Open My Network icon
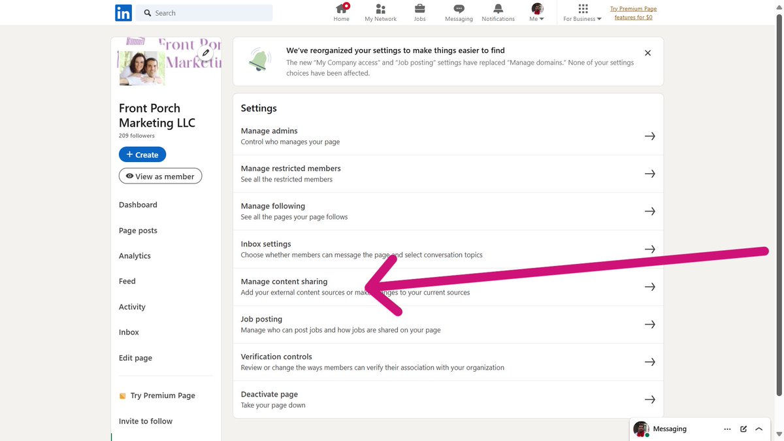This screenshot has width=784, height=441. coord(381,8)
